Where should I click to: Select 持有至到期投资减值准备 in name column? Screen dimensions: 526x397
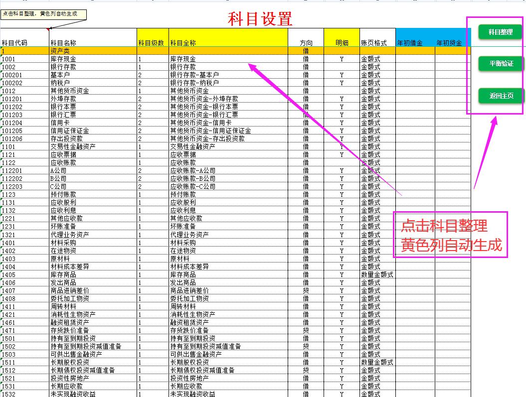click(x=93, y=346)
